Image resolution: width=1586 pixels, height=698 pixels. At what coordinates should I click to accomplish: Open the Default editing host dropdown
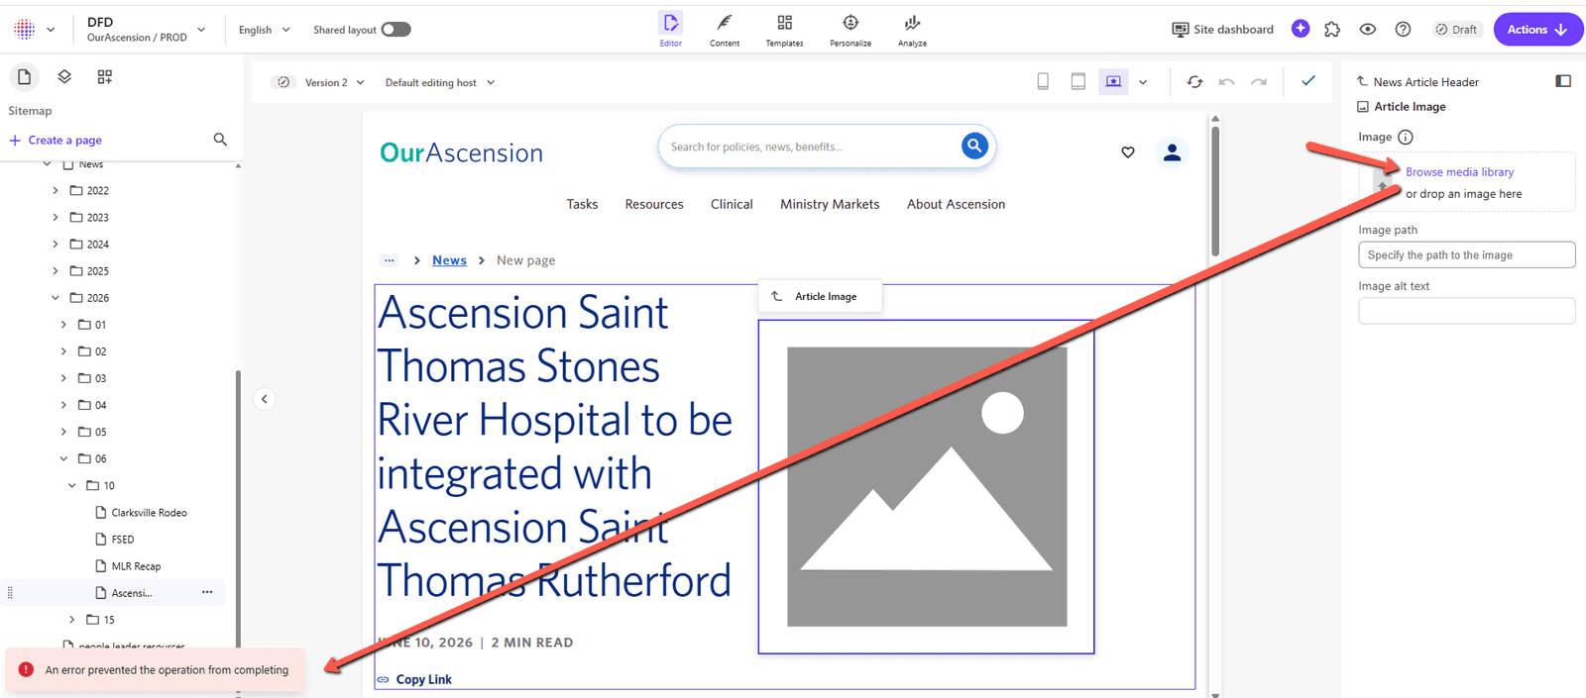click(439, 83)
